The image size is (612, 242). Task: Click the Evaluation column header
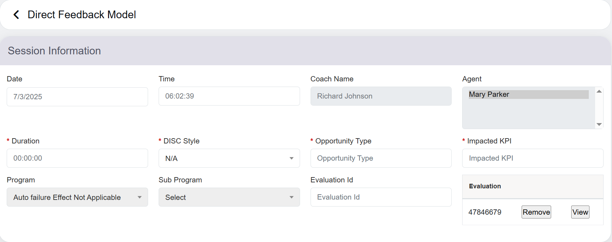pyautogui.click(x=485, y=186)
